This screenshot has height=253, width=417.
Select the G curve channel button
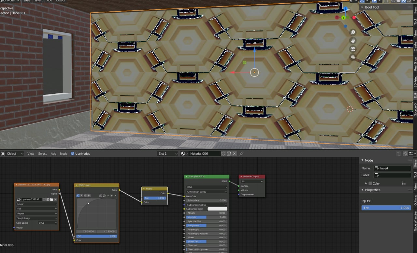(x=85, y=196)
